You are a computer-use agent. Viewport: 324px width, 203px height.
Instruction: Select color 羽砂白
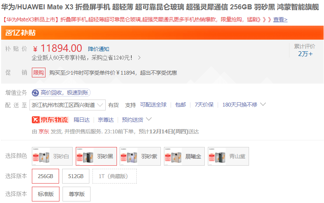pos(52,156)
